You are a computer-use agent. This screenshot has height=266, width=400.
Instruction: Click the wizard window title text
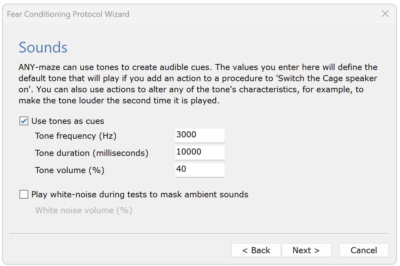68,14
